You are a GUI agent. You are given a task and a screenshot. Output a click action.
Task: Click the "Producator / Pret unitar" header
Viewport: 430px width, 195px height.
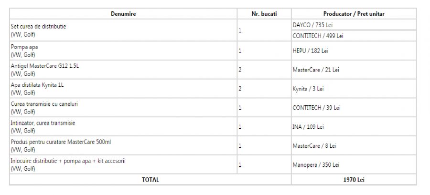click(354, 14)
